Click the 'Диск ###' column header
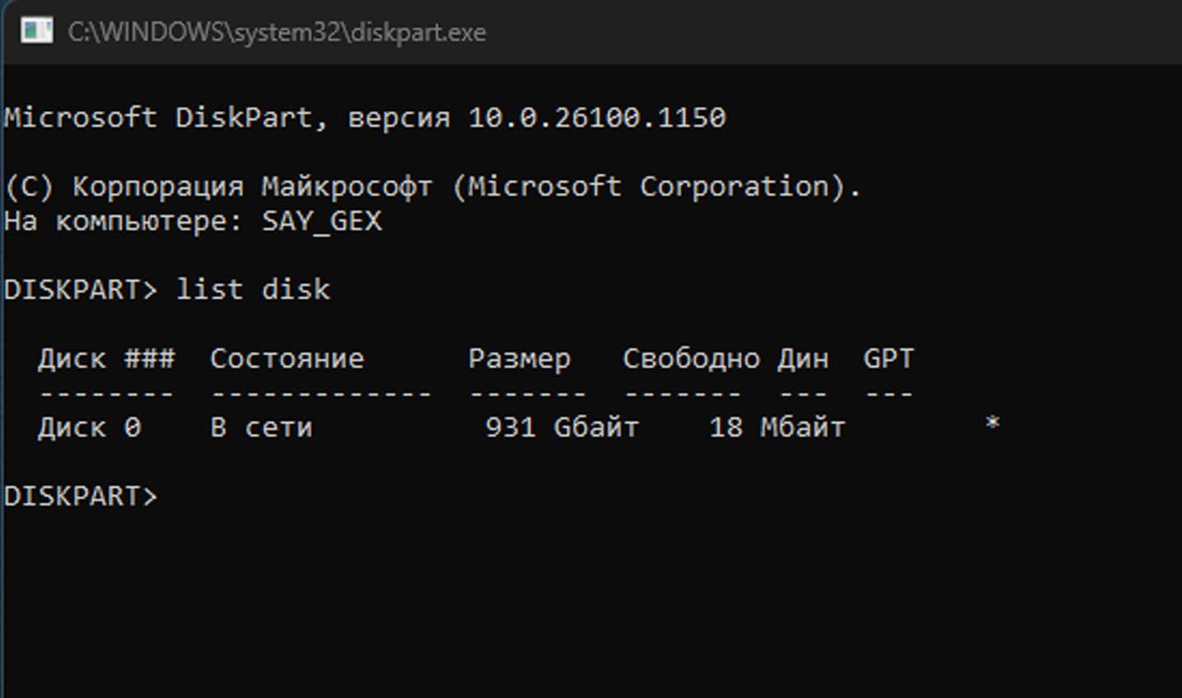 pyautogui.click(x=106, y=359)
